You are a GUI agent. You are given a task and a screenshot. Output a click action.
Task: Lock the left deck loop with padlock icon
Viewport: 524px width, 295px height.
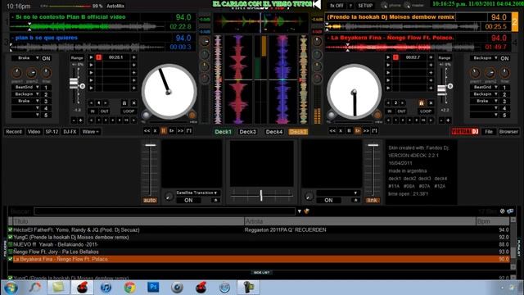[124, 103]
